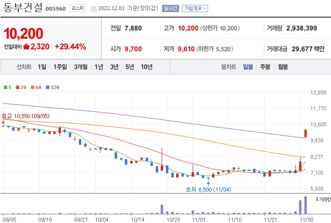The image size is (331, 223).
Task: Click the lower limit price 하한가 5,520
Action: (x=215, y=49)
